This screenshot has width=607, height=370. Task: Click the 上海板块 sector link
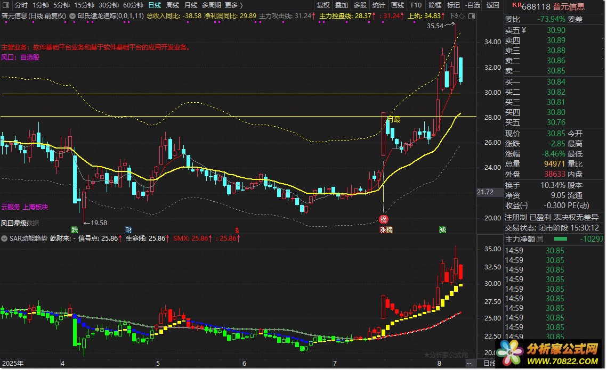35,207
